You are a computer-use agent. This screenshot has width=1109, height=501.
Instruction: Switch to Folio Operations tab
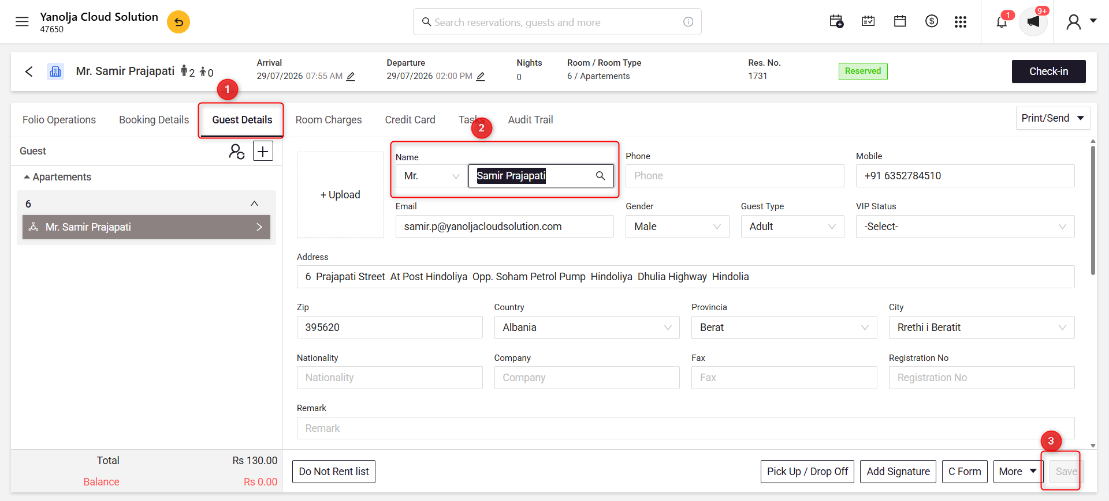[x=59, y=120]
